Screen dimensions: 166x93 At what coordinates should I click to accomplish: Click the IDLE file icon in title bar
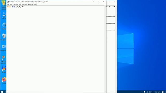pyautogui.click(x=8, y=2)
